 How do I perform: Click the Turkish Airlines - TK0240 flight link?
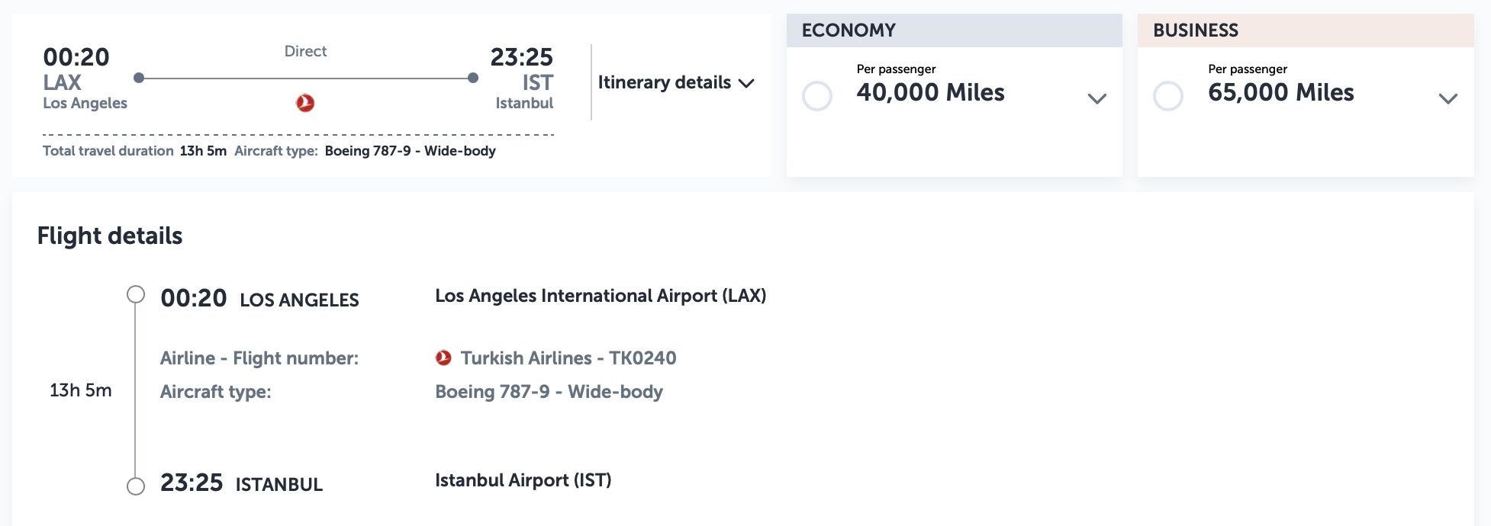[x=568, y=358]
